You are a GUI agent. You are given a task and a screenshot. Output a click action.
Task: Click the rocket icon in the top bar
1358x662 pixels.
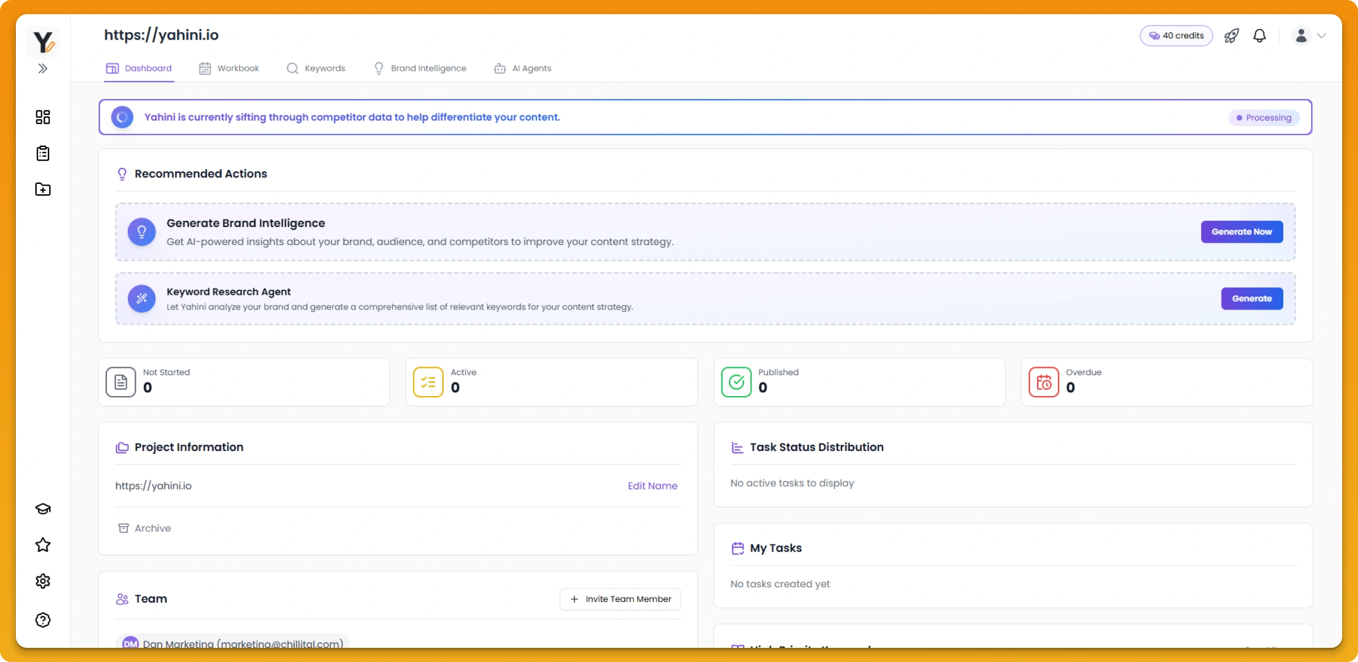1232,35
